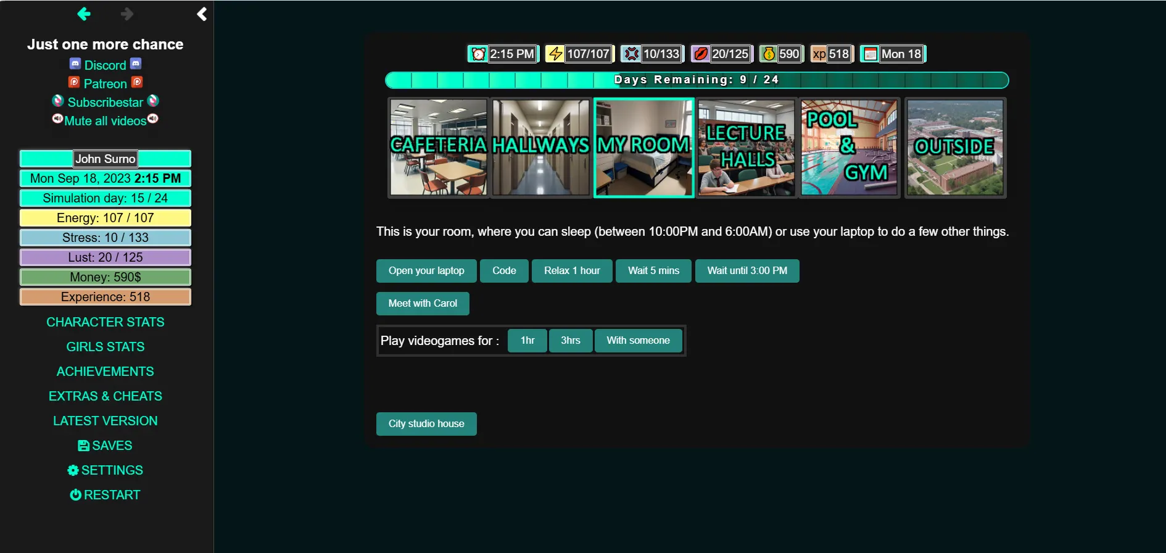
Task: Click the Patreon icon right of the label
Action: pyautogui.click(x=138, y=82)
